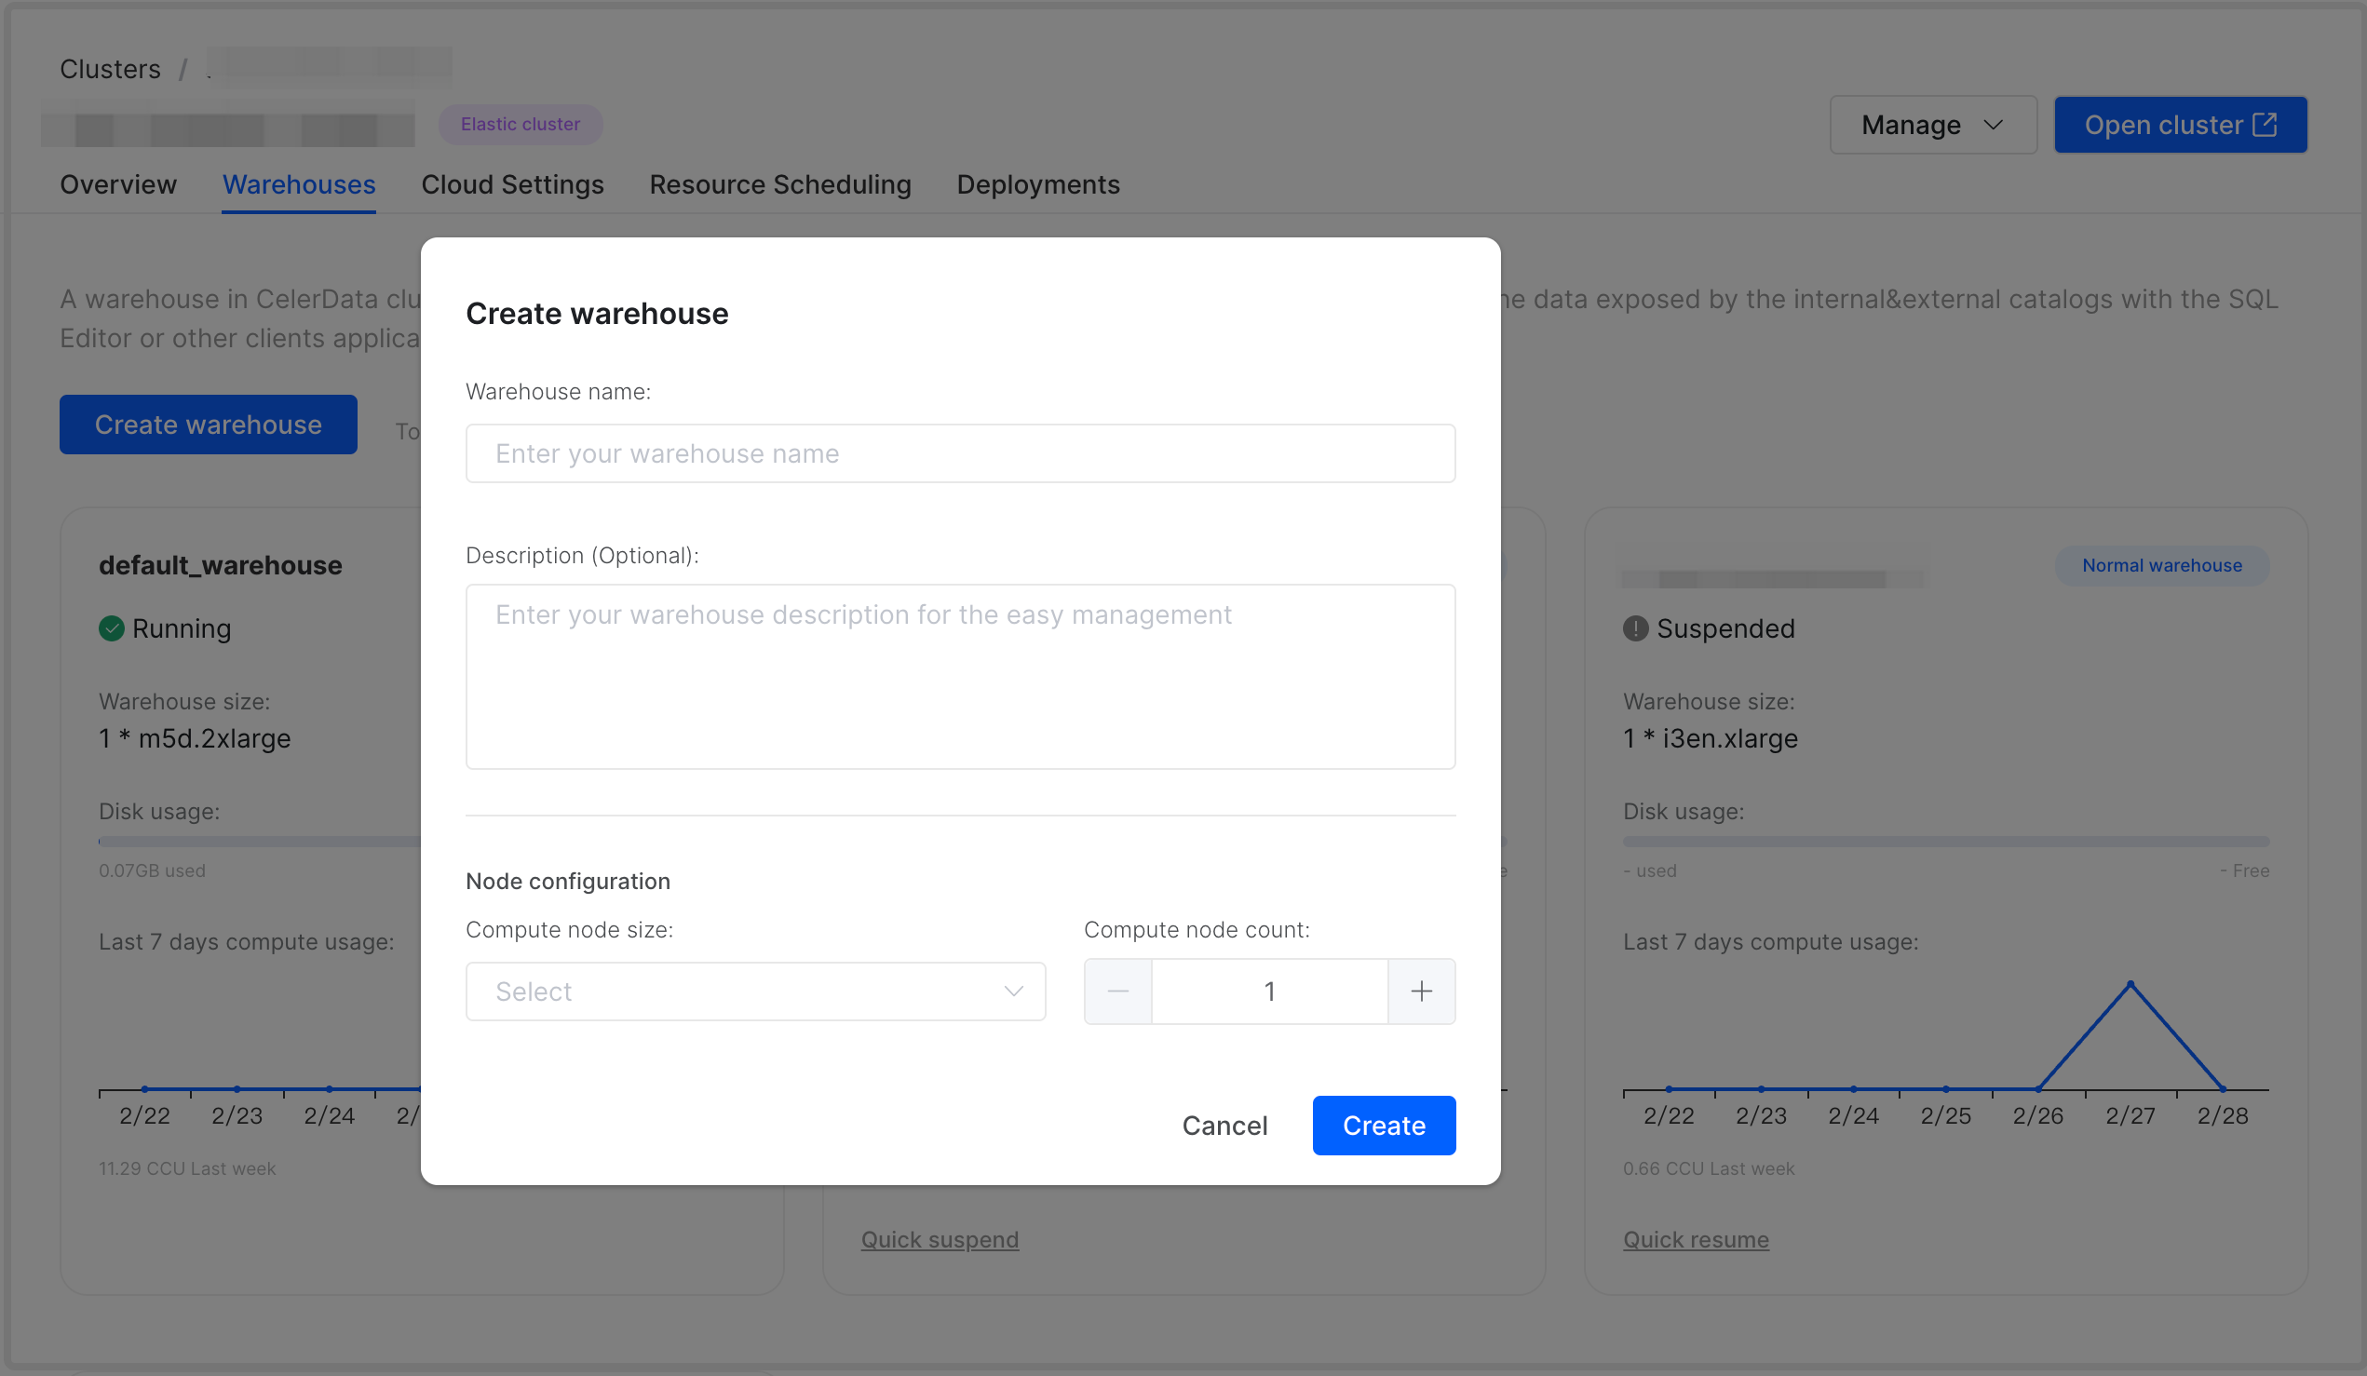2367x1376 pixels.
Task: Open the Resource Scheduling tab
Action: pos(779,184)
